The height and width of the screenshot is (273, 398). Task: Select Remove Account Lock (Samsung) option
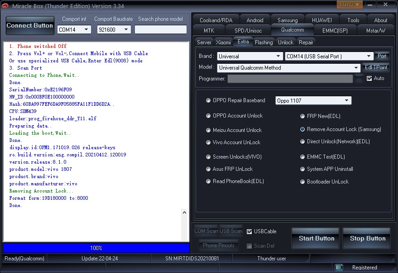point(302,129)
